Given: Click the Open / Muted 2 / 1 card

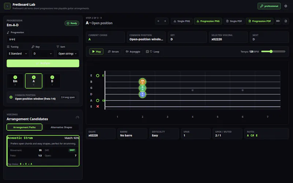Looking at the screenshot, I should point(227,134).
